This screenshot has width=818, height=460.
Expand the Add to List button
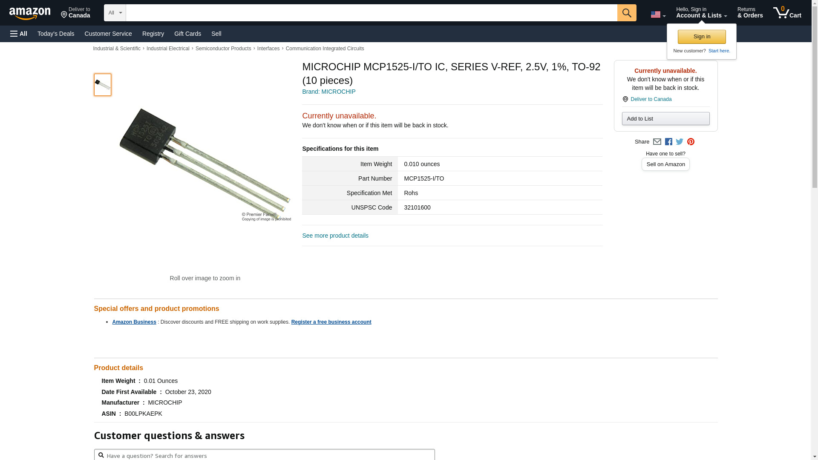pyautogui.click(x=665, y=119)
